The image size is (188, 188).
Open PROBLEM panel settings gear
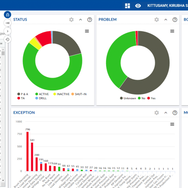click(157, 20)
